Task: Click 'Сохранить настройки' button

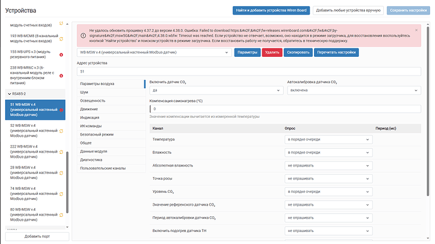Action: (x=408, y=10)
